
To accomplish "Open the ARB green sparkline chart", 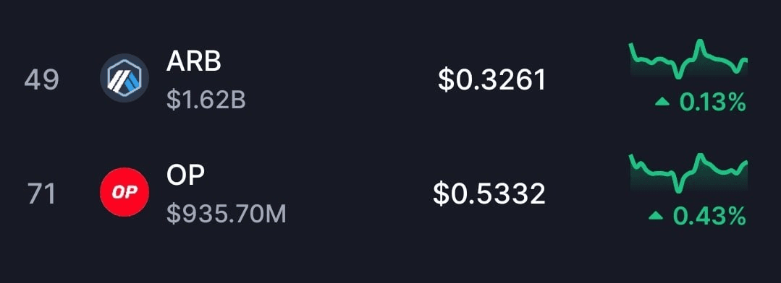I will (689, 60).
